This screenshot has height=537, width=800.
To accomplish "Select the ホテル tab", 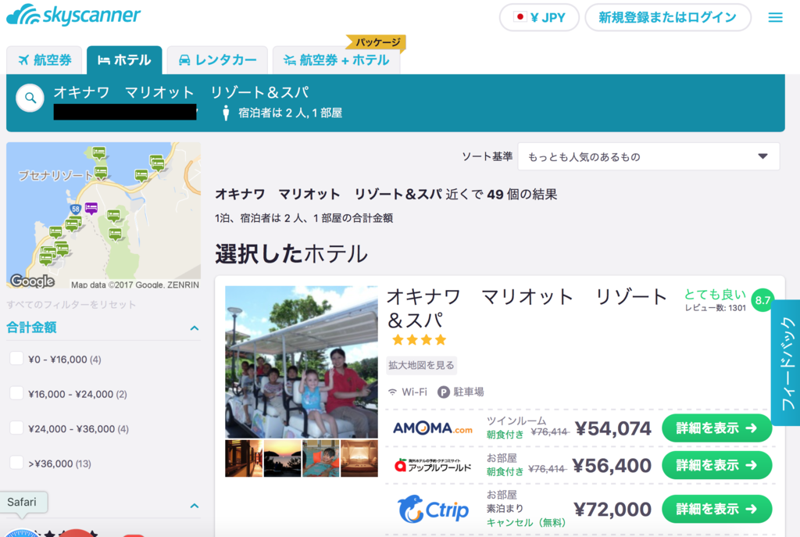I will [124, 60].
